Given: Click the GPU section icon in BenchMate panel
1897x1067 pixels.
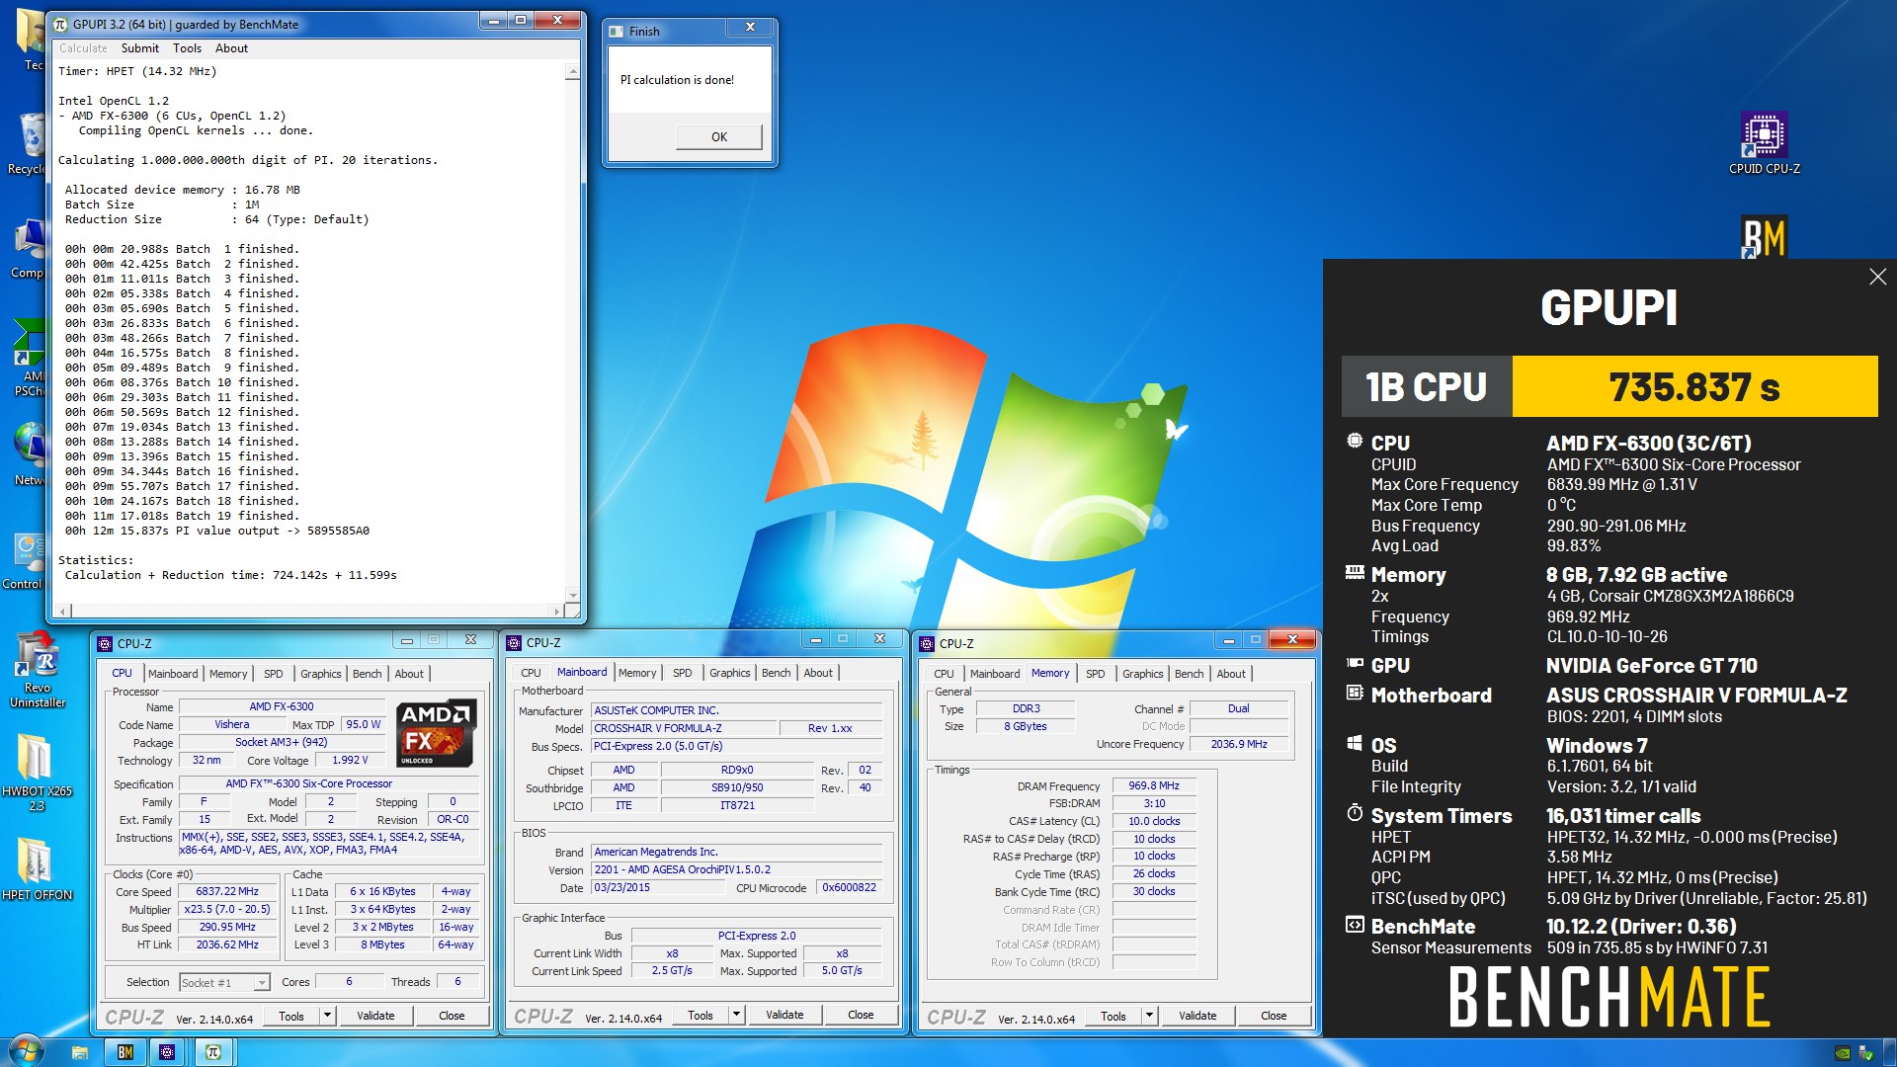Looking at the screenshot, I should coord(1355,664).
